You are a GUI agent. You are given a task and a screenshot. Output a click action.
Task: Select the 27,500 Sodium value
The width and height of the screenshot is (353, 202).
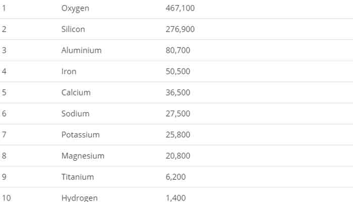click(178, 114)
